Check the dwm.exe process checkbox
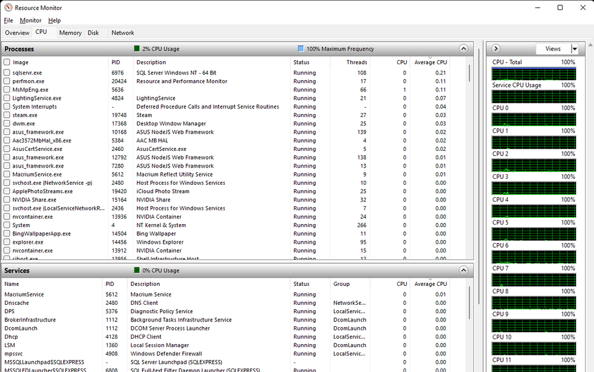This screenshot has height=372, width=594. click(7, 124)
